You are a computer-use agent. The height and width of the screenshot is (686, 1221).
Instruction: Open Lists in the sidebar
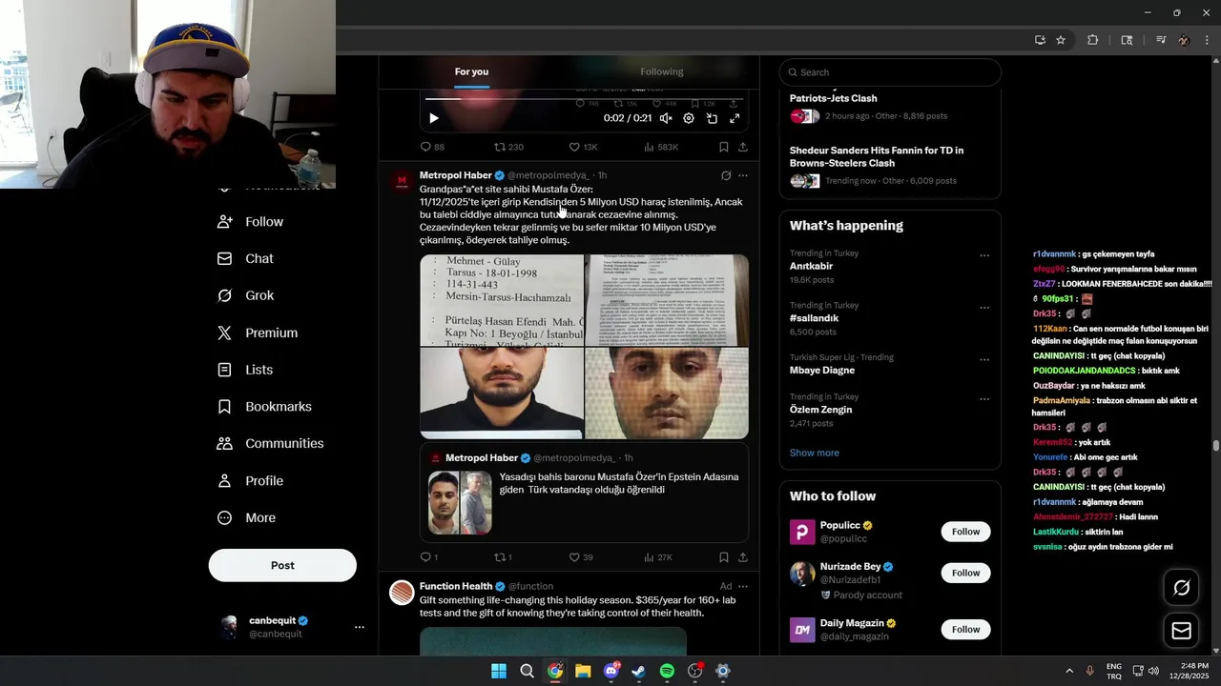(245, 370)
